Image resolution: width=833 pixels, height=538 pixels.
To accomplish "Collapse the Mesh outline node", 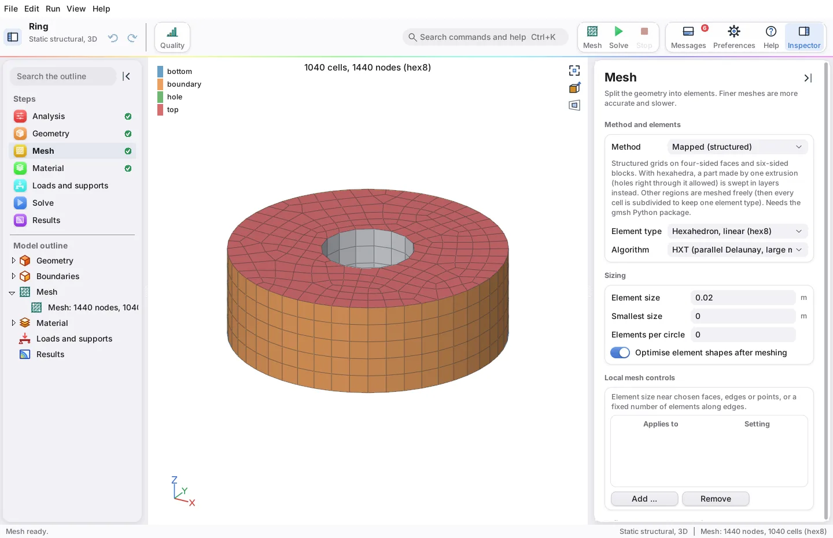I will (12, 292).
